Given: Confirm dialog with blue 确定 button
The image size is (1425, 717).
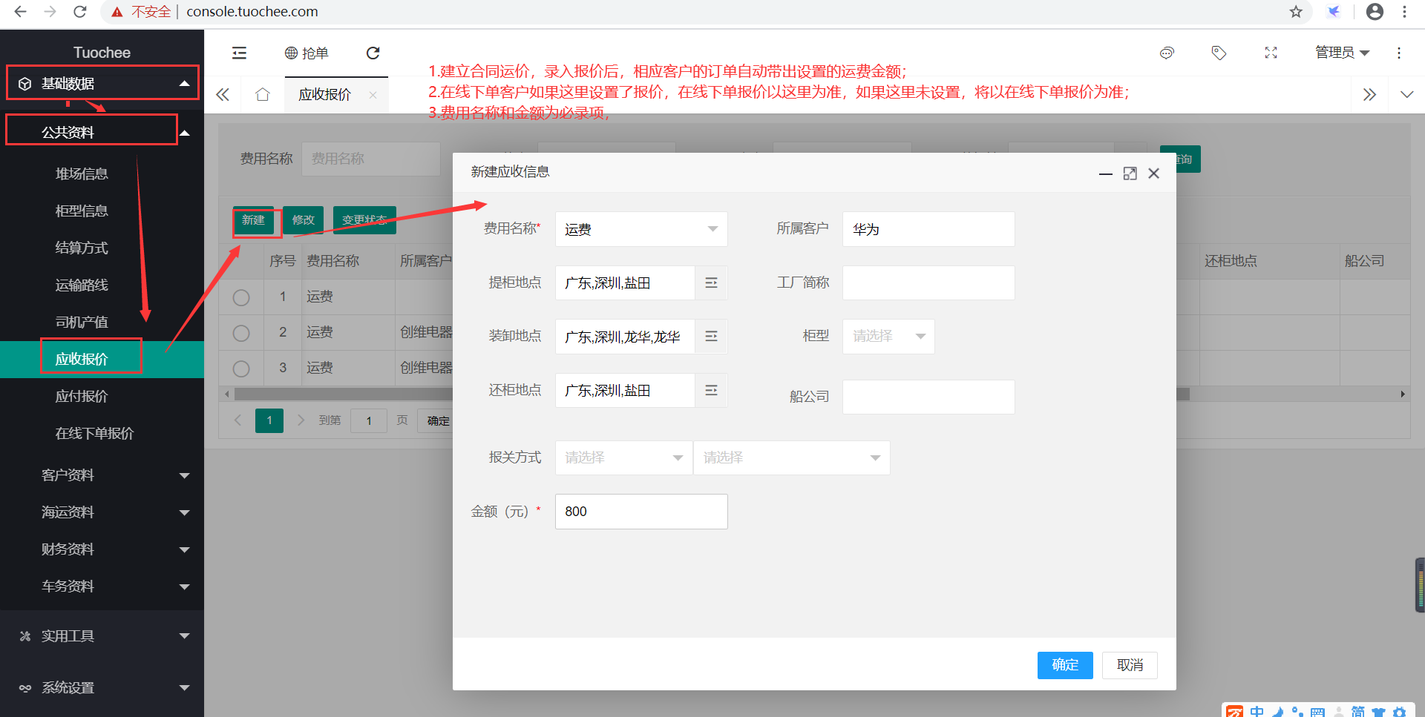Looking at the screenshot, I should coord(1065,665).
